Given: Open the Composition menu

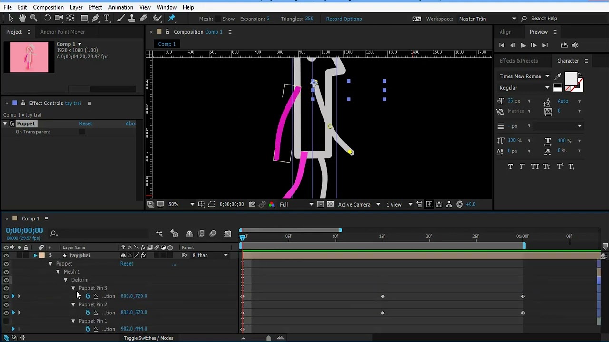Looking at the screenshot, I should tap(48, 7).
